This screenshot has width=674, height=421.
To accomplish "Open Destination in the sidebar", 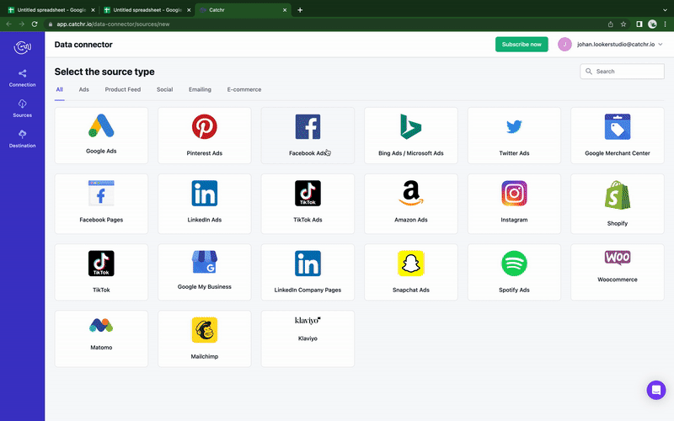I will (23, 139).
